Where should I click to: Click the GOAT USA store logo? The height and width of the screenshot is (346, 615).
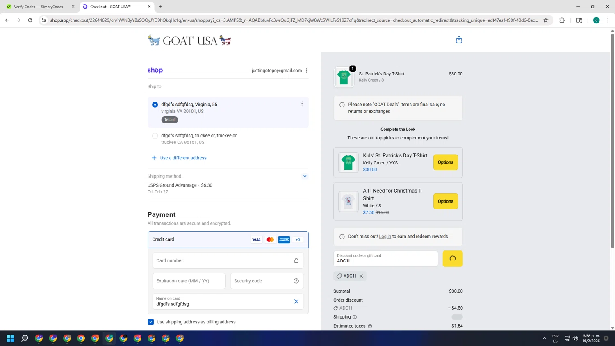tap(189, 40)
